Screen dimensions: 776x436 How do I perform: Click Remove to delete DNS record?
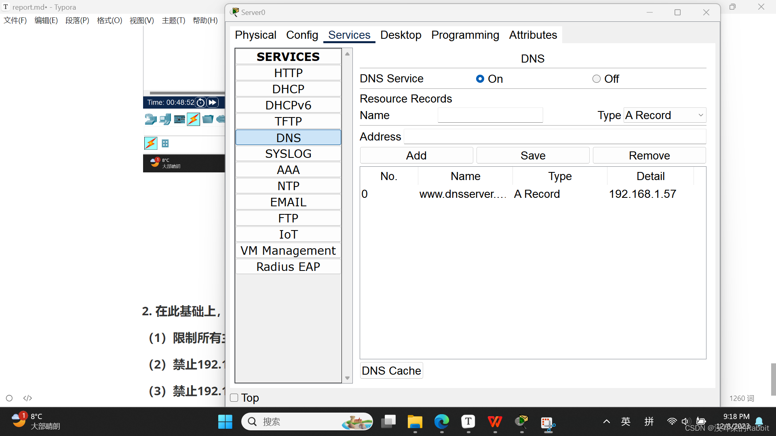(649, 155)
